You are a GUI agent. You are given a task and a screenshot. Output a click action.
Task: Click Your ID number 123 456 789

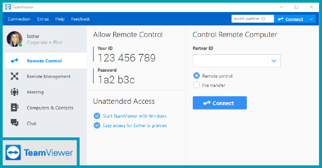point(127,58)
